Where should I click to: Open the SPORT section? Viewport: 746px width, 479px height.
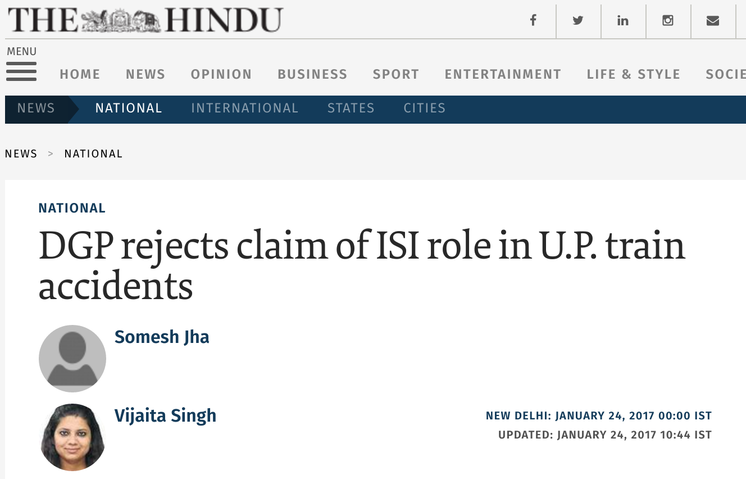[396, 74]
